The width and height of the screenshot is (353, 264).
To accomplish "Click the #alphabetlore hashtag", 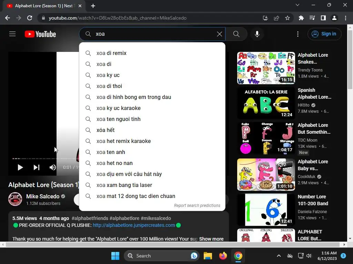I will tap(124, 218).
